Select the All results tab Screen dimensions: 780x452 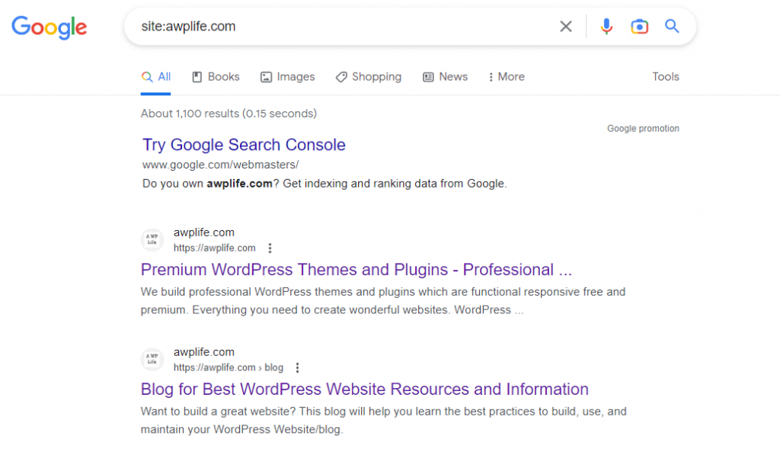pos(156,77)
